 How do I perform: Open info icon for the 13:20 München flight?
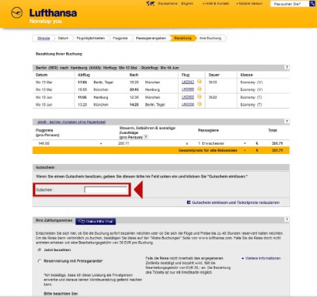point(199,104)
